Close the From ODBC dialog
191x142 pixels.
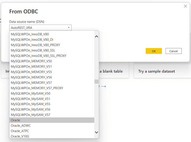[185, 6]
